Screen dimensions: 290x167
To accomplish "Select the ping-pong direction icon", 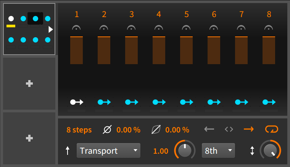I will (x=229, y=129).
